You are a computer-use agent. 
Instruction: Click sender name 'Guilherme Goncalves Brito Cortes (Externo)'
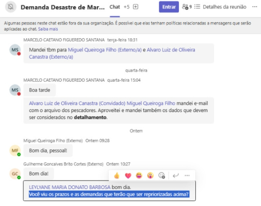pyautogui.click(x=63, y=164)
